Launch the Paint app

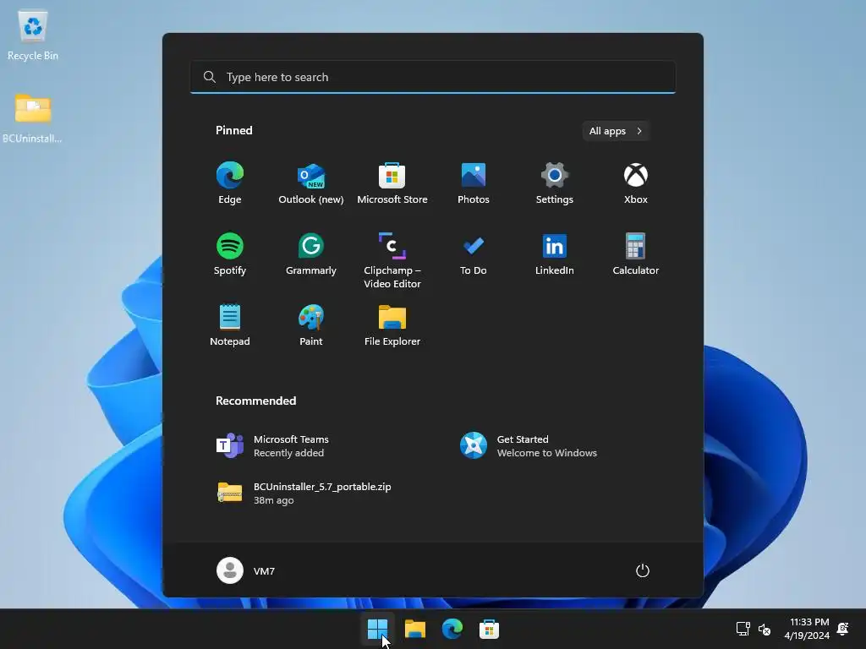tap(311, 325)
